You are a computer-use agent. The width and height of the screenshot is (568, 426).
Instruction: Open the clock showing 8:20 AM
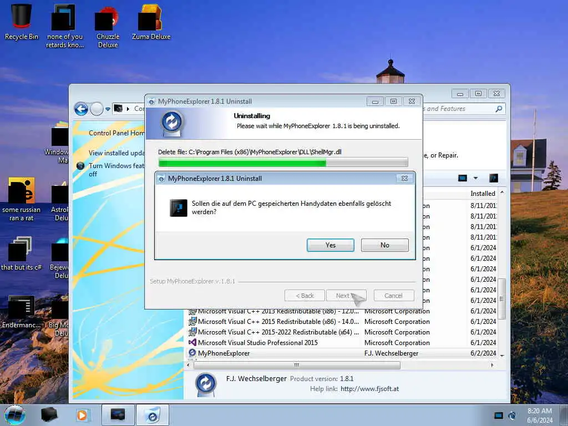tap(540, 415)
